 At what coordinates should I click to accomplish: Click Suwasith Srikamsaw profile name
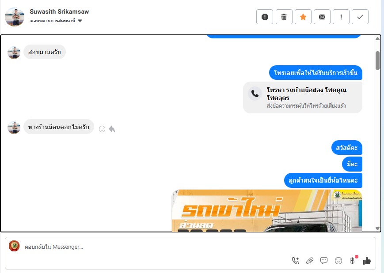tap(59, 11)
